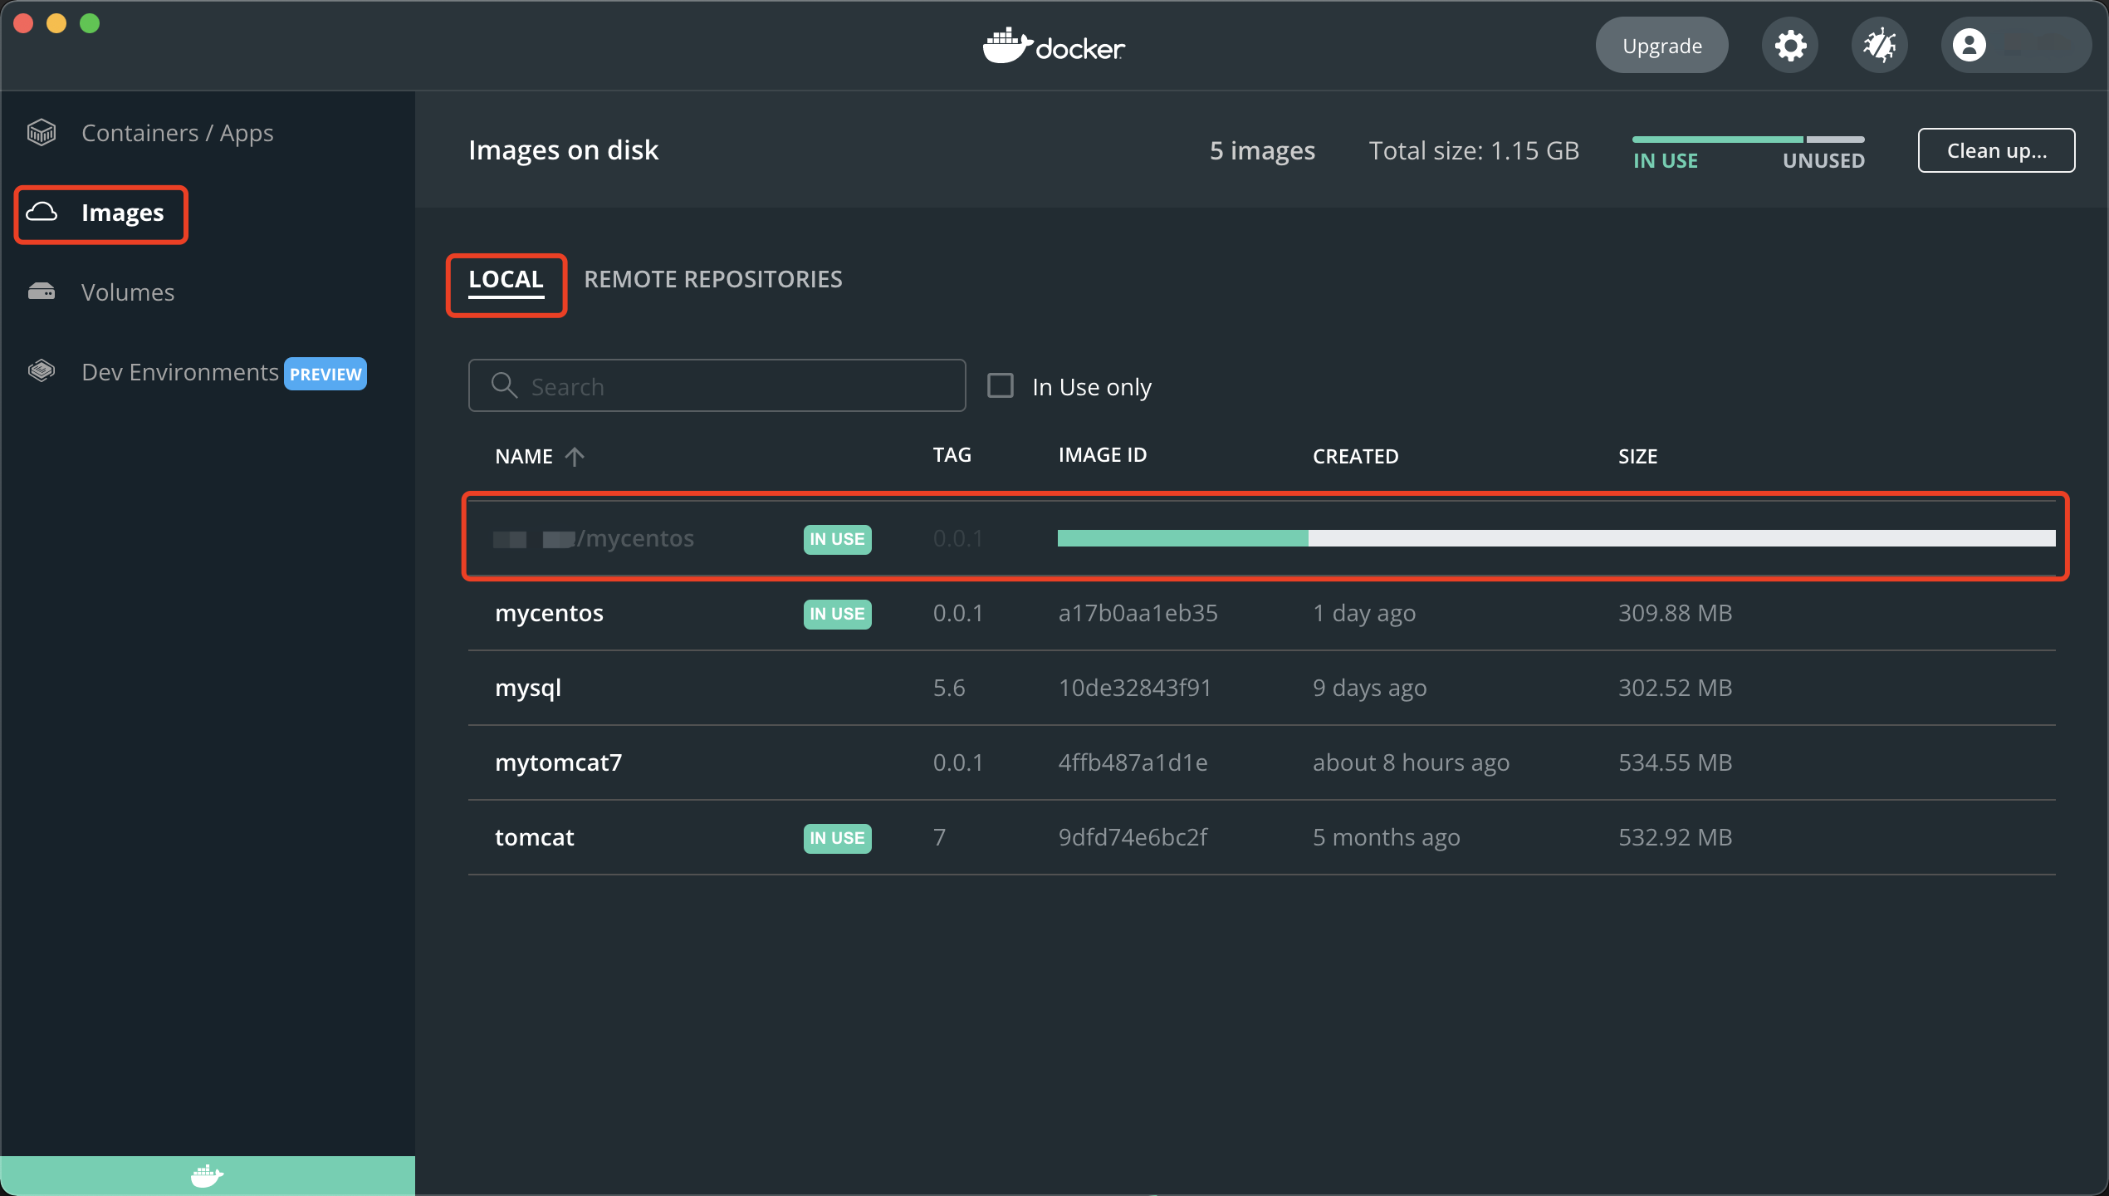Screen dimensions: 2109x1196
Task: Sort by the CREATED column header
Action: (x=1355, y=457)
